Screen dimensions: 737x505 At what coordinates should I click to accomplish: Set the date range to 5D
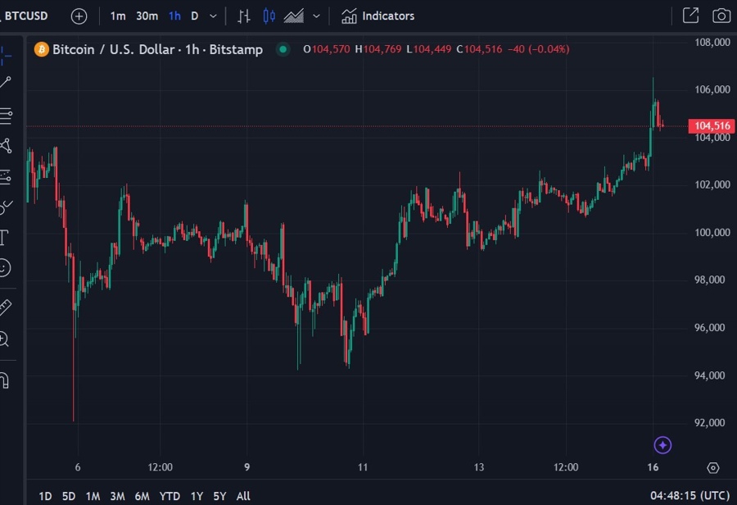click(x=69, y=496)
